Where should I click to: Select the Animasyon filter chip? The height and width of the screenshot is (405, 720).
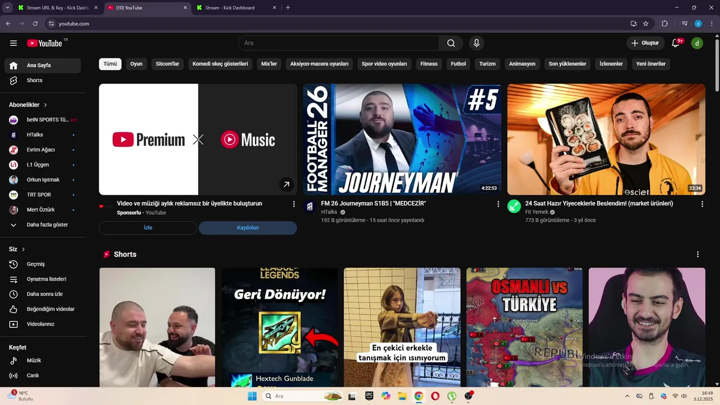coord(522,64)
